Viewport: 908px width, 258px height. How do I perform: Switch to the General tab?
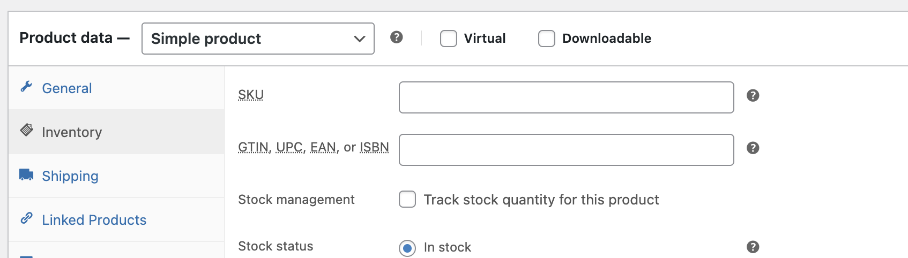pos(67,88)
